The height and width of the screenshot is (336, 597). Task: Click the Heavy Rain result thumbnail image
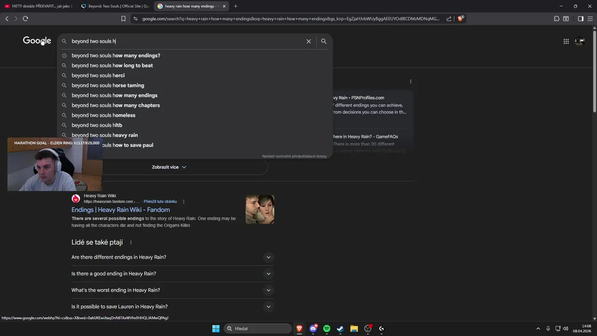click(x=260, y=210)
